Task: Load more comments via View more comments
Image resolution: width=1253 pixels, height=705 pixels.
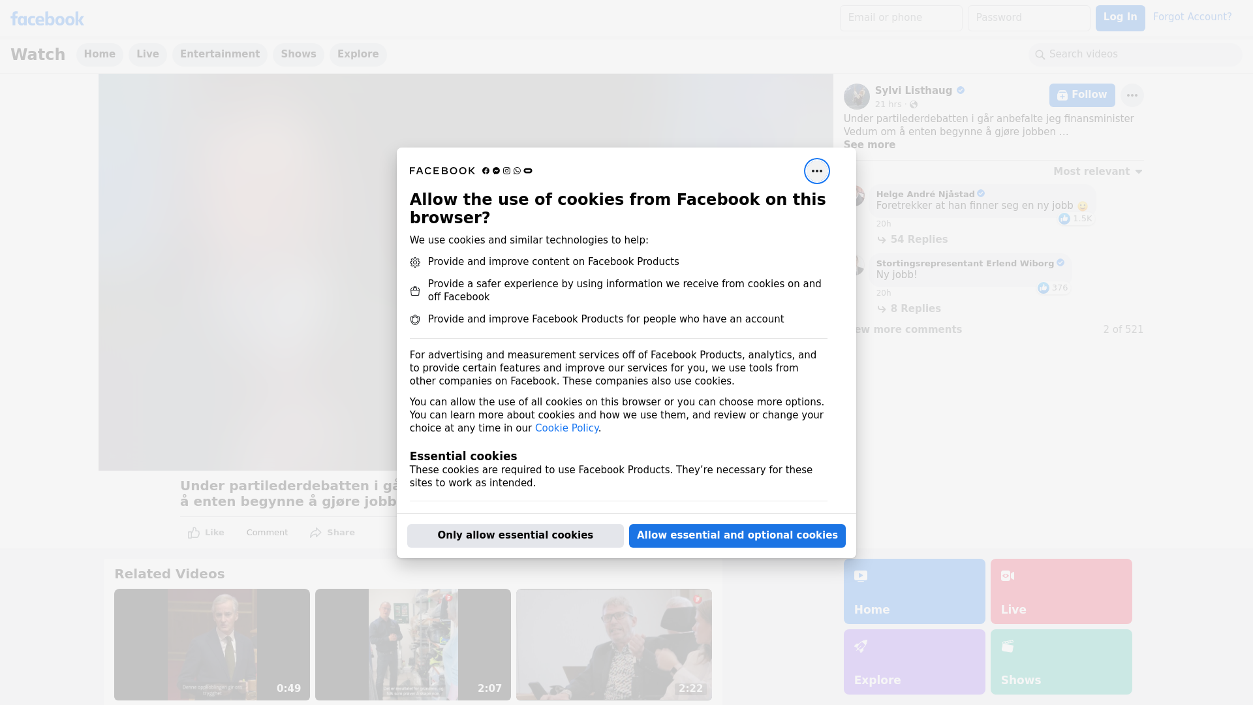Action: click(908, 330)
